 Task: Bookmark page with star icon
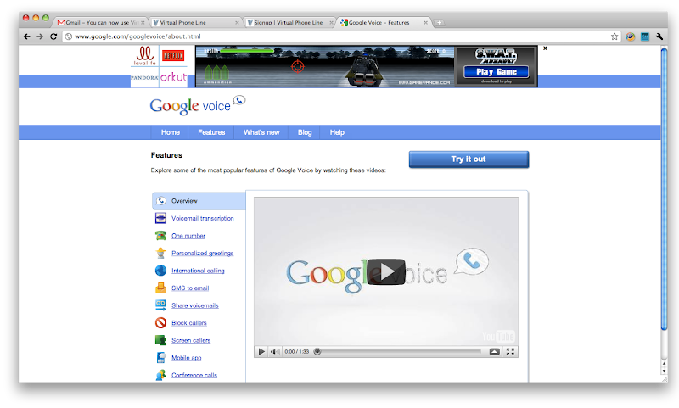[614, 36]
